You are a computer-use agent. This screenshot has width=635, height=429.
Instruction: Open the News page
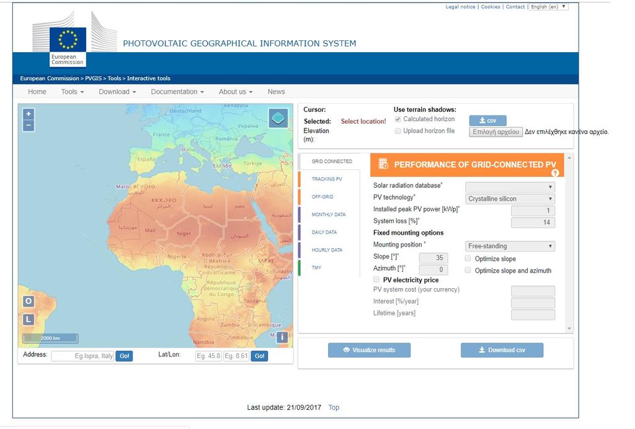pyautogui.click(x=276, y=92)
